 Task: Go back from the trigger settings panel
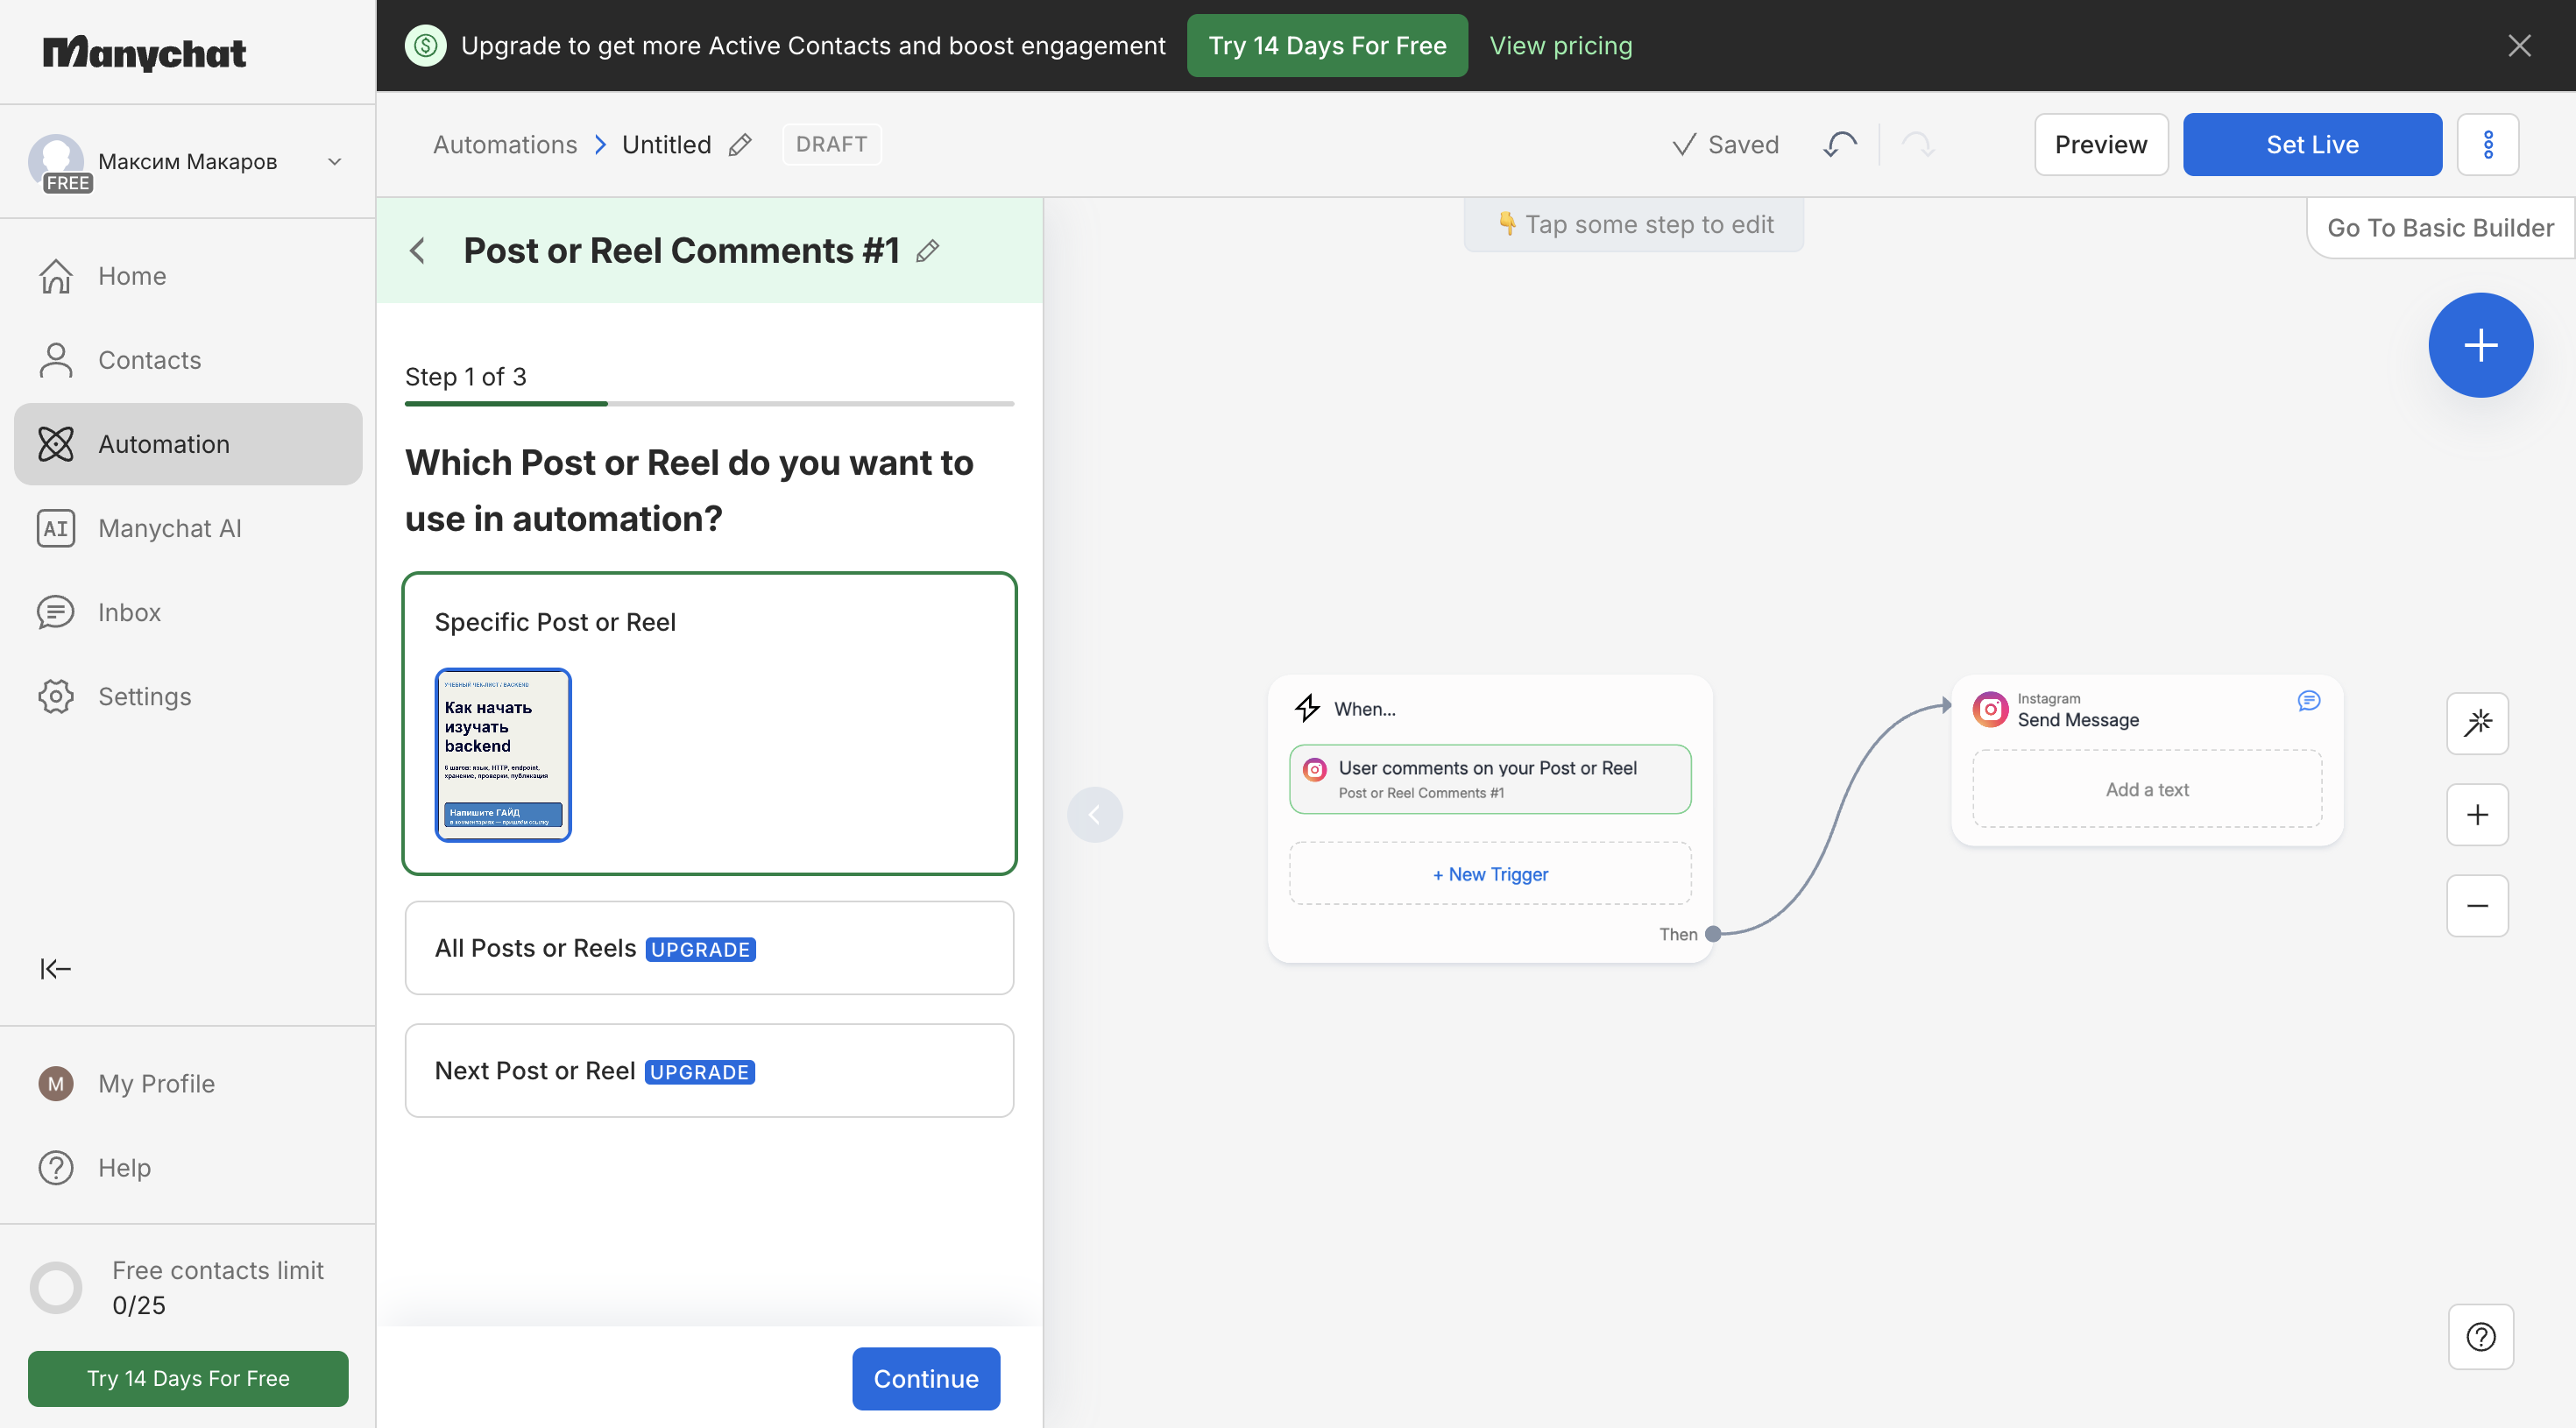click(x=418, y=251)
